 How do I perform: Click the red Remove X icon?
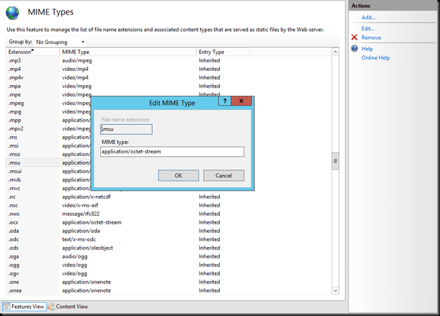click(x=354, y=38)
